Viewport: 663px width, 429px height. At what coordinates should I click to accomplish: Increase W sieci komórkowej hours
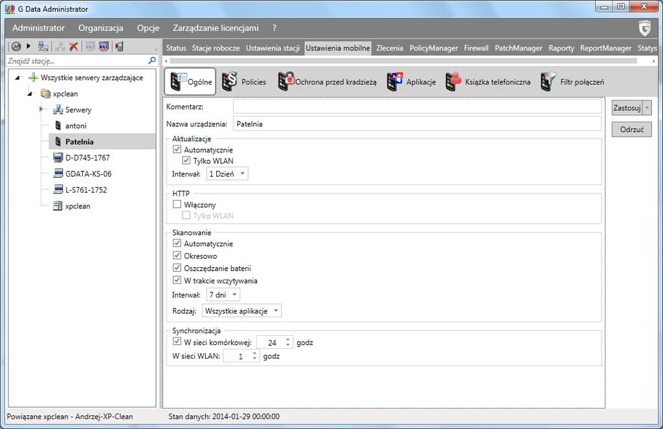[x=288, y=340]
